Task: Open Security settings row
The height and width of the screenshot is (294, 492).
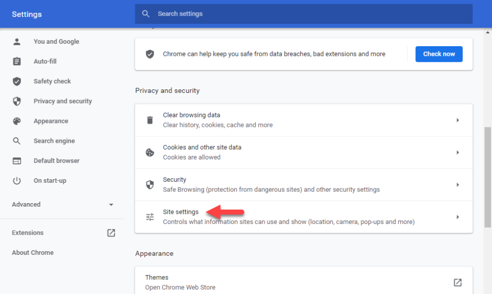Action: tap(304, 185)
